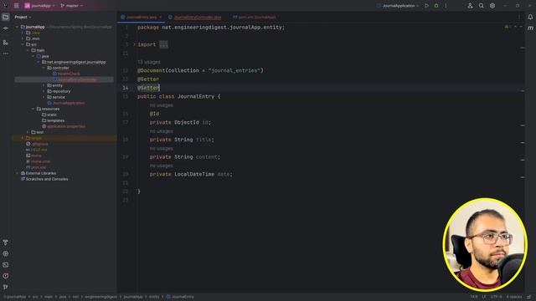
Task: Open the Terminal tool window
Action: pos(6,265)
